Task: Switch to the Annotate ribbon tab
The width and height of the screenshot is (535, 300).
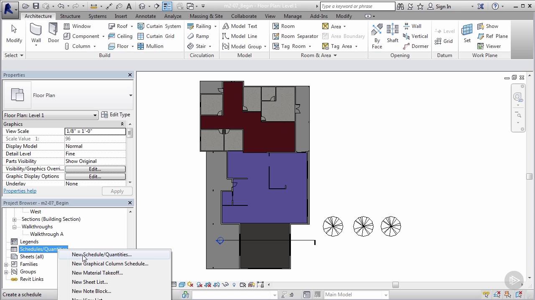Action: 145,16
